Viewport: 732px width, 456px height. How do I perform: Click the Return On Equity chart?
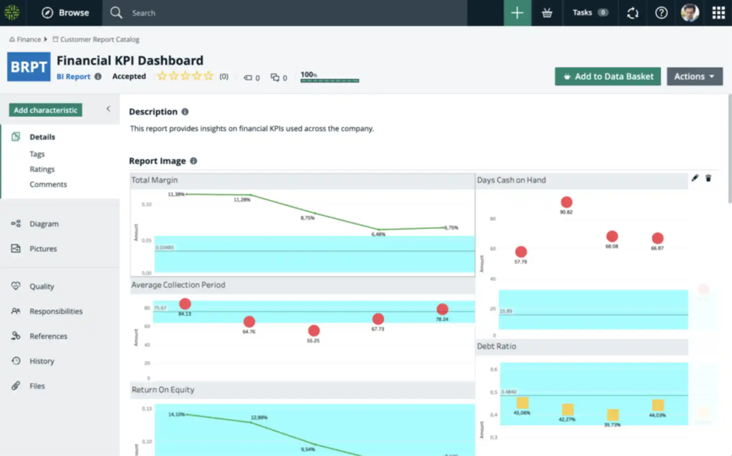[302, 419]
